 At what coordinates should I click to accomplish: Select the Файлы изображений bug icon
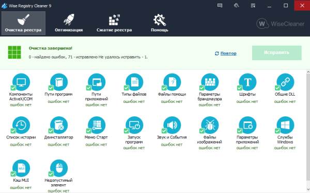click(210, 125)
